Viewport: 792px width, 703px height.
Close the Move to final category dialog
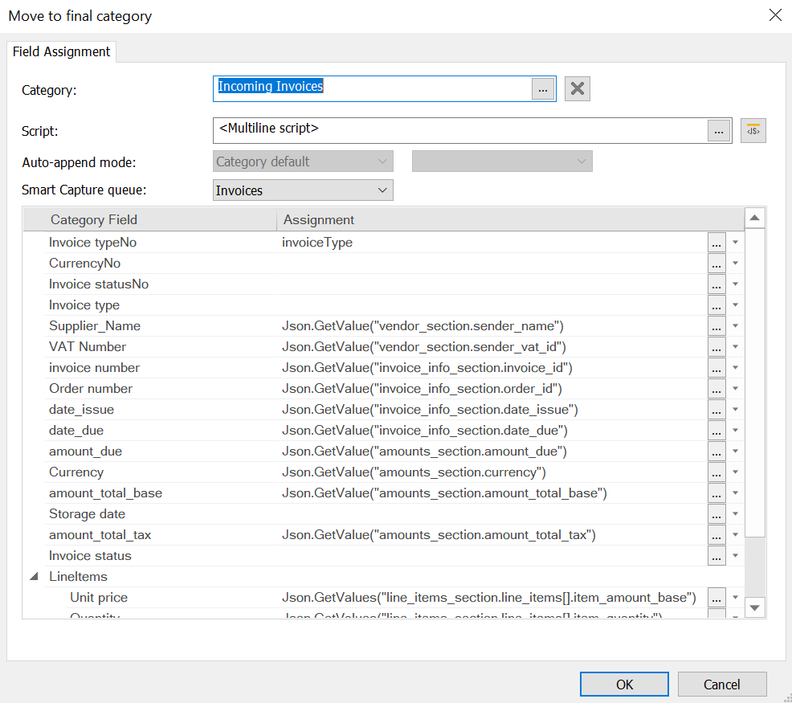(x=775, y=15)
